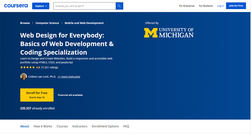This screenshot has width=251, height=135.
Task: Open Mobile and Web Development breadcrumb
Action: click(84, 23)
